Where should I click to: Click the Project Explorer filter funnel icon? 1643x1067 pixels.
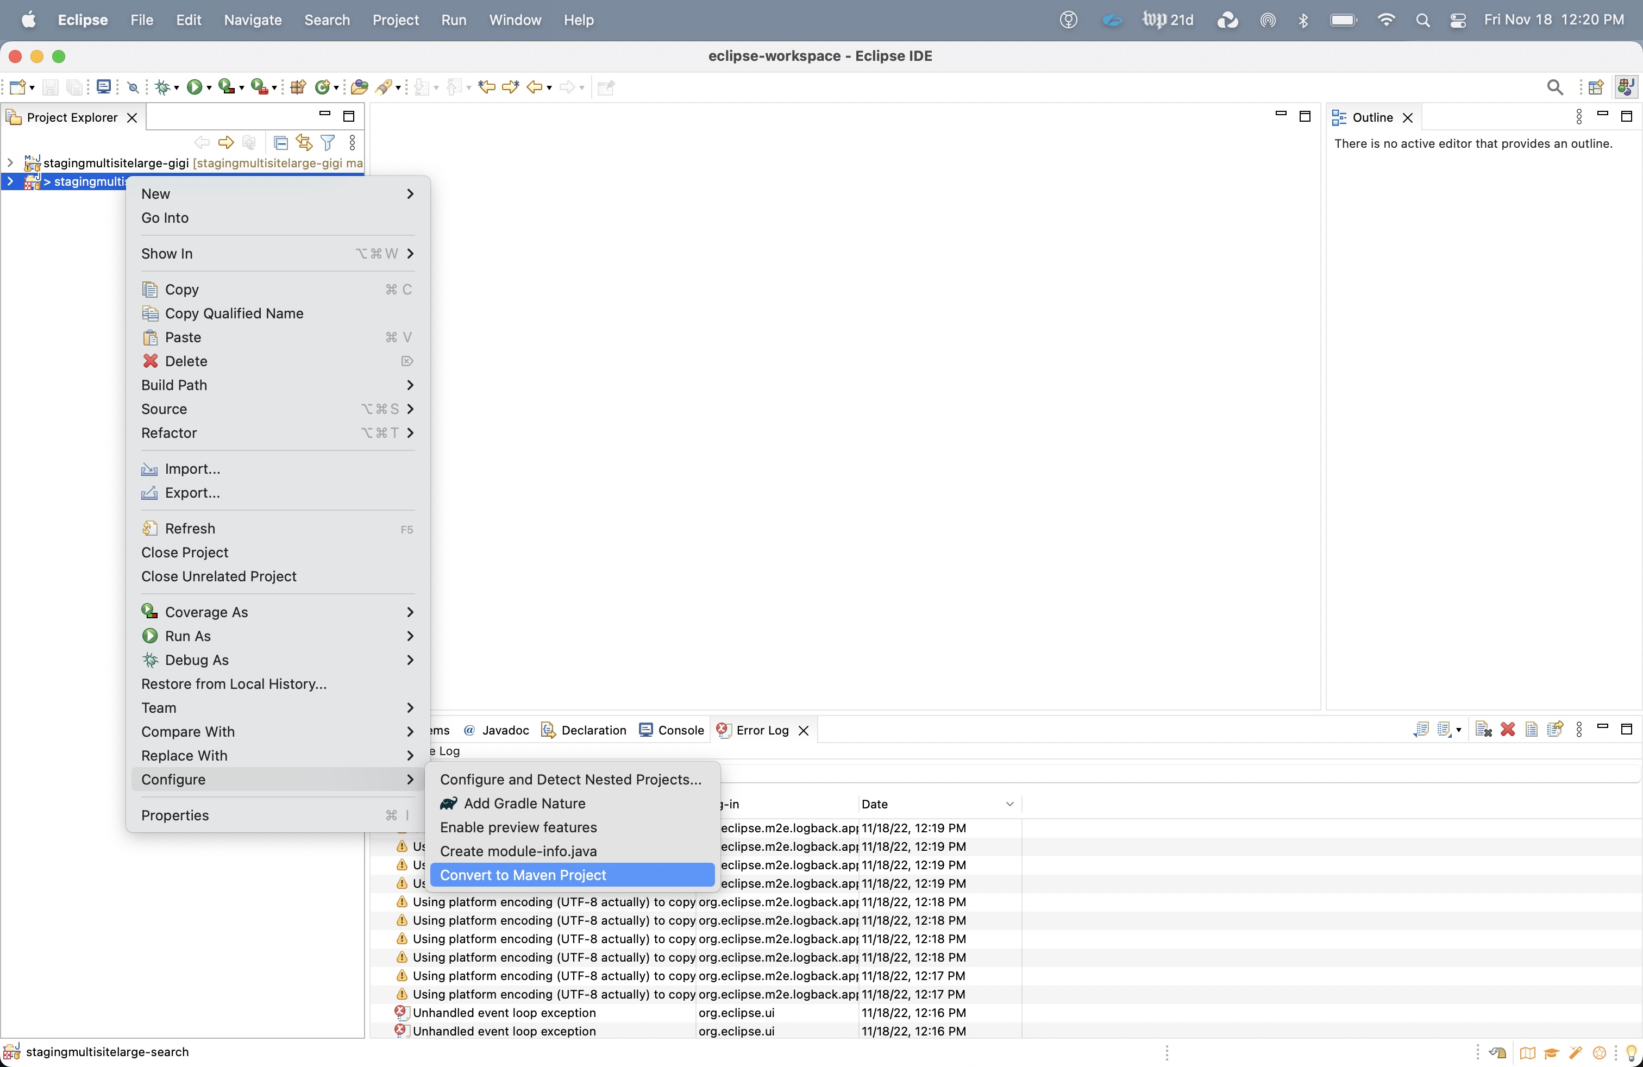point(328,143)
